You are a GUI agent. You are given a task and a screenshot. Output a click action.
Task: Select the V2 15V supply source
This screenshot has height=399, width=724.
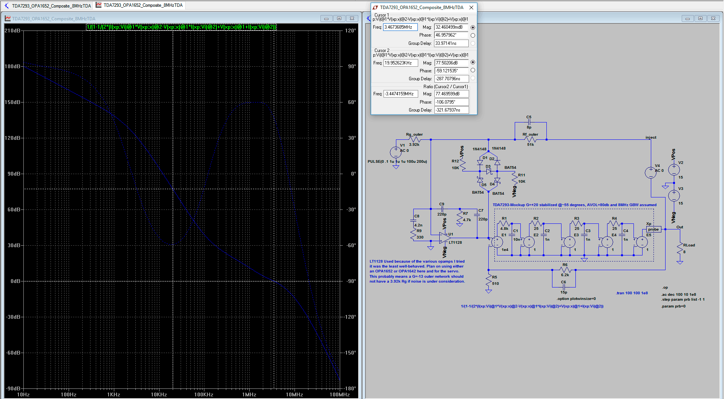click(674, 170)
